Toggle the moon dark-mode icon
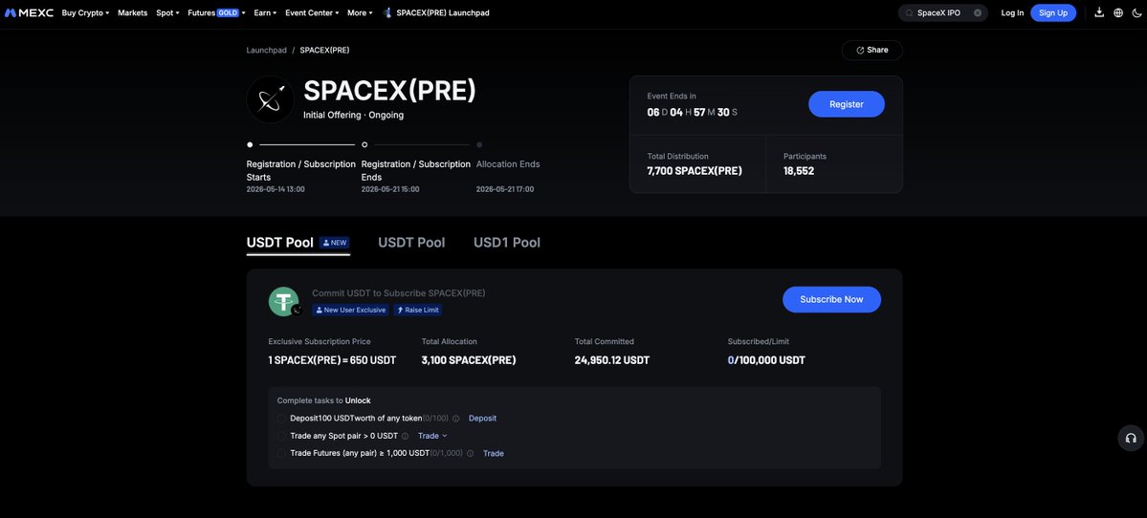1147x518 pixels. tap(1136, 12)
